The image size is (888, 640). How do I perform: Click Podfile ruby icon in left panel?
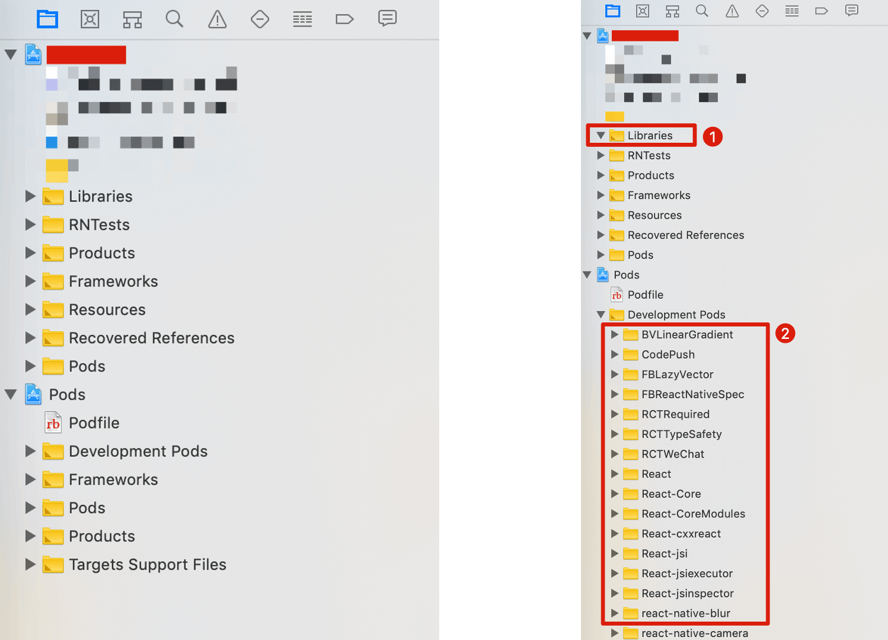click(x=53, y=423)
